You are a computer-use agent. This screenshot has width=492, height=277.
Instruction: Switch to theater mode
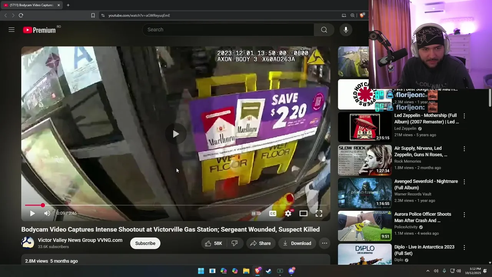tap(304, 213)
